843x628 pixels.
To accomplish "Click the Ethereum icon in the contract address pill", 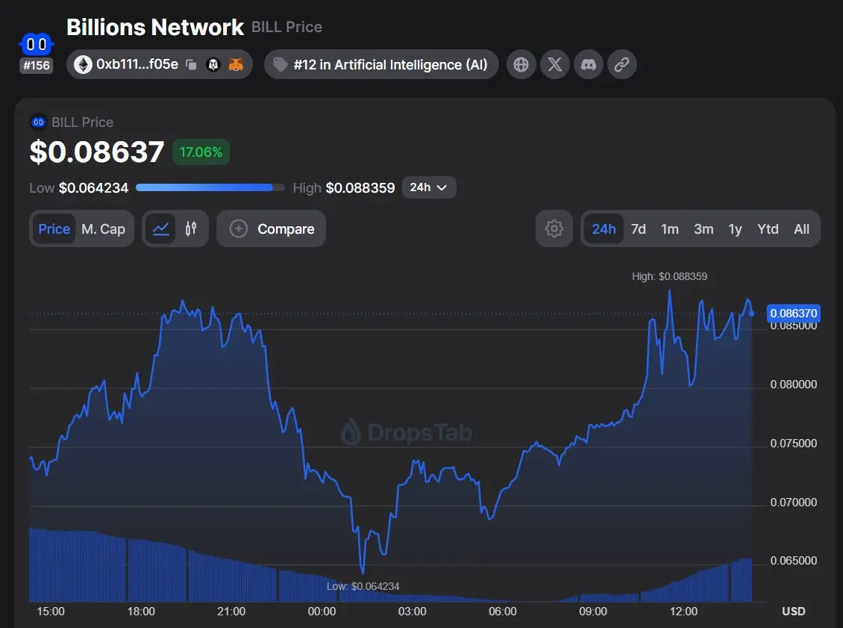I will (x=83, y=64).
